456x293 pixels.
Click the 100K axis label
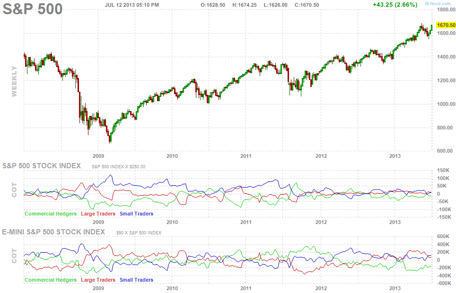coord(443,178)
